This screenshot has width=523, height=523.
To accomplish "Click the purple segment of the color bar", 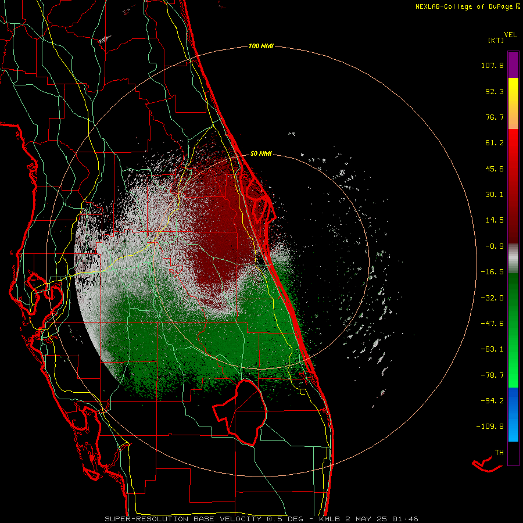I will [513, 65].
